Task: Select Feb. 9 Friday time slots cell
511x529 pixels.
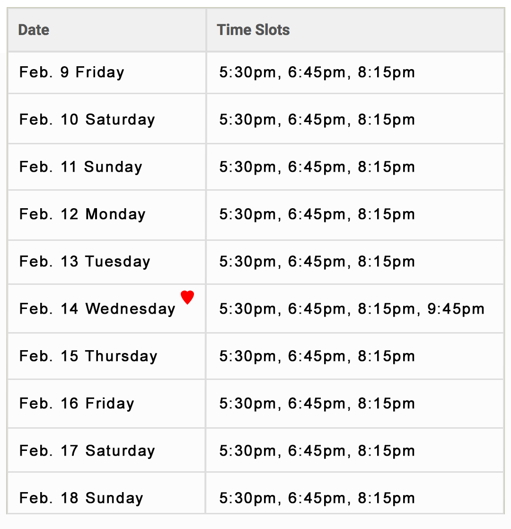Action: (x=355, y=72)
